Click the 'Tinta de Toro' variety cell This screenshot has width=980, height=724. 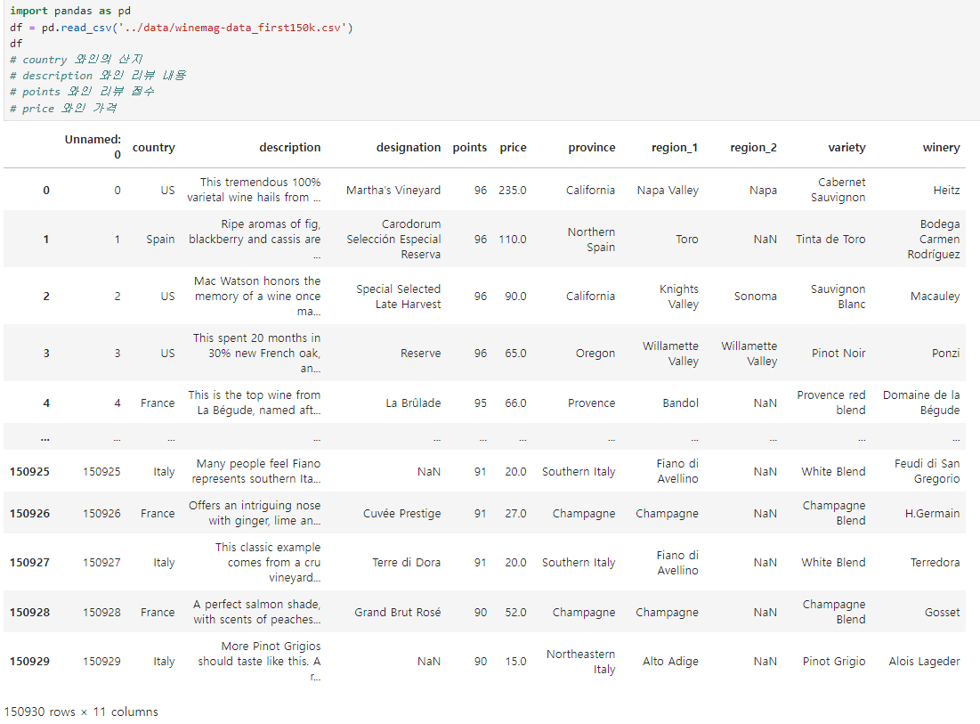(830, 240)
